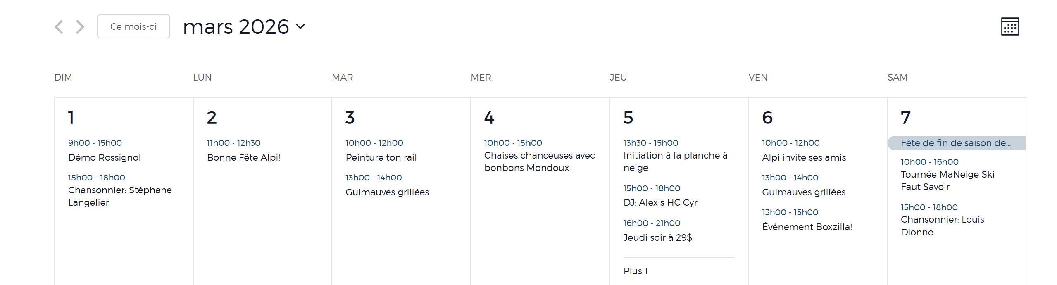Viewport: 1057px width, 285px height.
Task: Open the "Bonne Fête Alpi!" event
Action: (x=243, y=157)
